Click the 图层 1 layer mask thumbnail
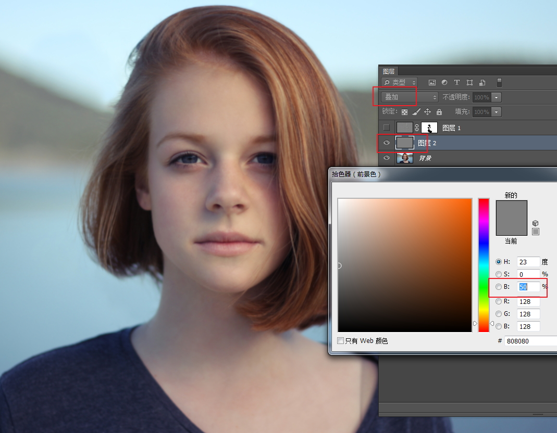The image size is (557, 433). tap(429, 128)
